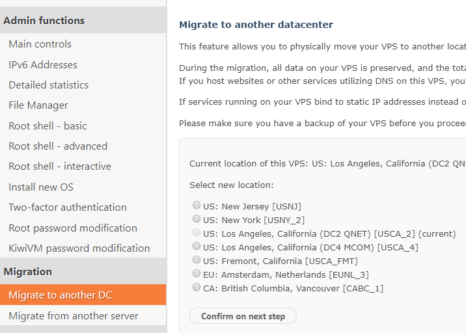The height and width of the screenshot is (333, 466).
Task: Go to IPv6 Addresses page
Action: pos(43,65)
